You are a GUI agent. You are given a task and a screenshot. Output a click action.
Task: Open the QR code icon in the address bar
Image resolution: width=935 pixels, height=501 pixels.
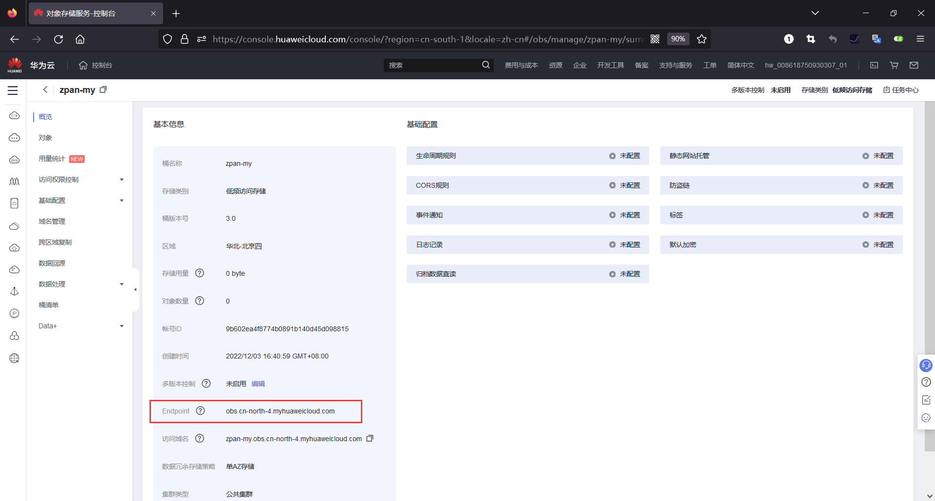655,39
